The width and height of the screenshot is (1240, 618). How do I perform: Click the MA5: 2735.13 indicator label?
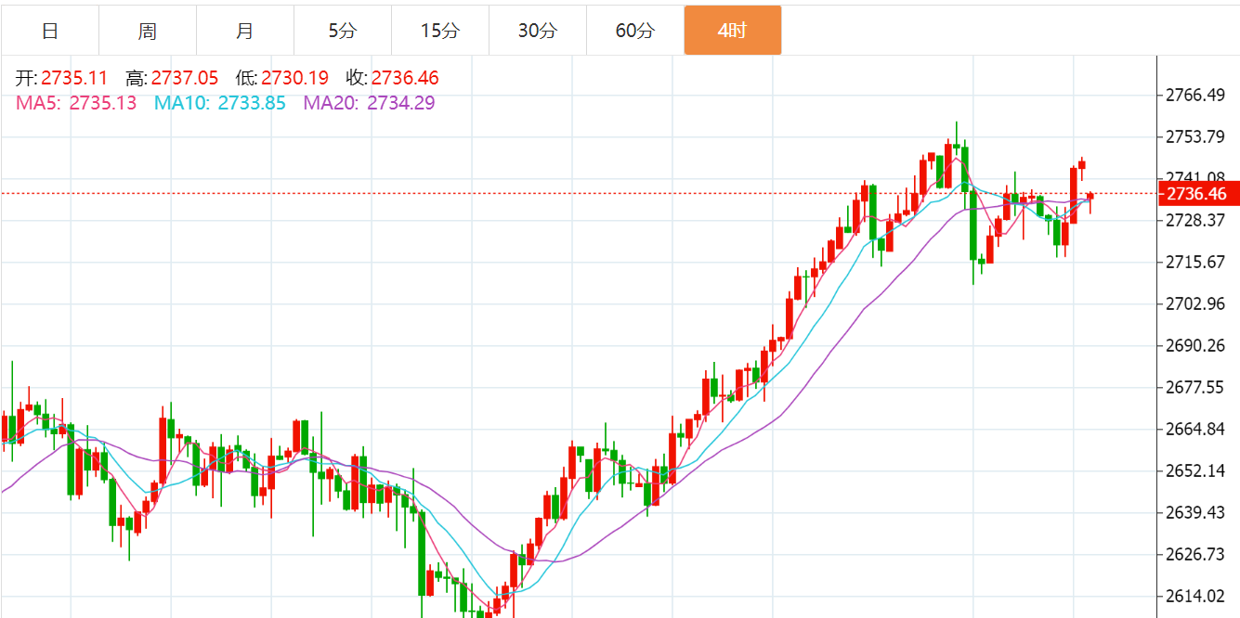pos(76,103)
